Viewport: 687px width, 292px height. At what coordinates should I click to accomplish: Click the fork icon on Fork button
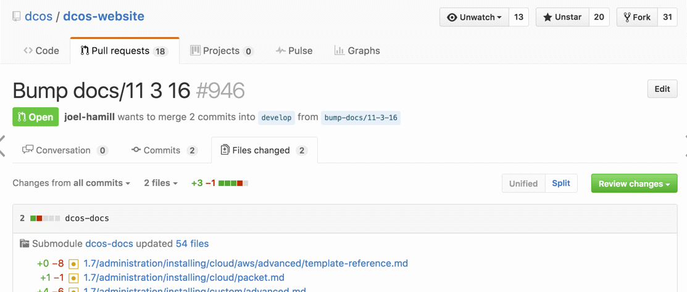click(x=627, y=17)
